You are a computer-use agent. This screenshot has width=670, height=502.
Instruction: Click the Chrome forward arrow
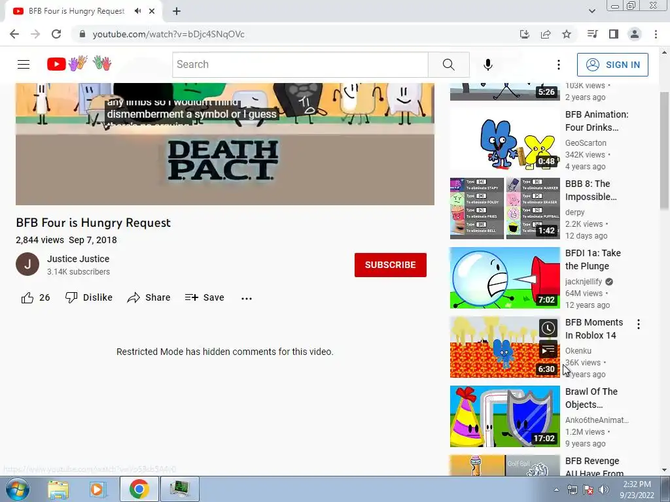[x=35, y=34]
